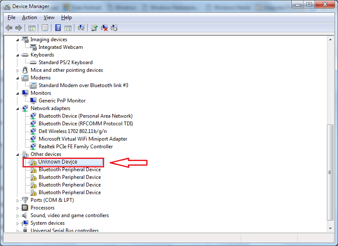Open Properties via the toolbar icon

45,28
